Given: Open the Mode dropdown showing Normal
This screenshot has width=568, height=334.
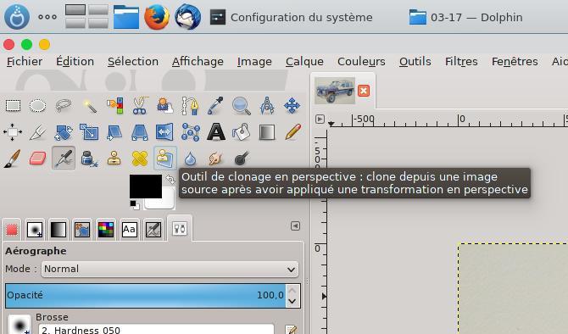Looking at the screenshot, I should (170, 270).
